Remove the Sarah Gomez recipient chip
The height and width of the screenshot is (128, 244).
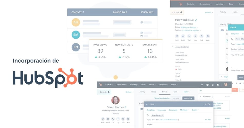pos(162,115)
